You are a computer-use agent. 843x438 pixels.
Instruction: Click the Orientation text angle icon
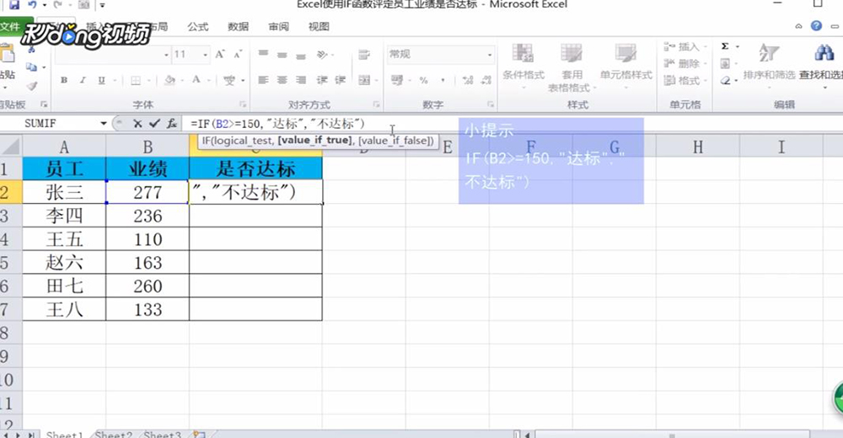pos(321,54)
